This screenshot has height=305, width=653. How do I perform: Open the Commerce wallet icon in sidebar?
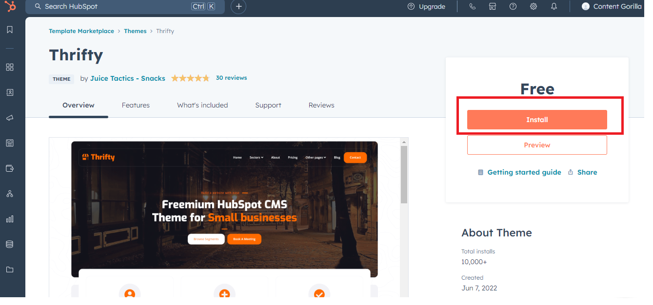pos(10,168)
